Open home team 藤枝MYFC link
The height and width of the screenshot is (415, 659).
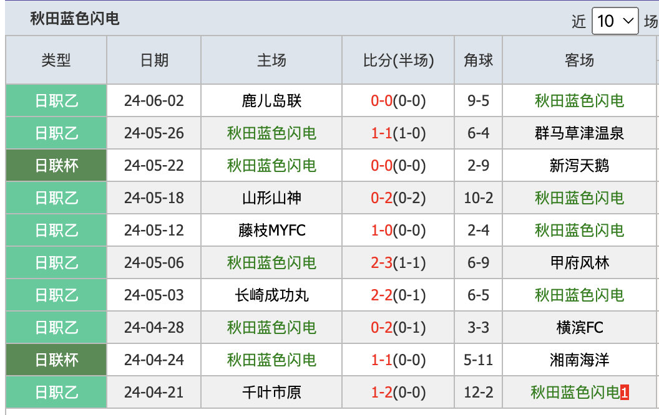pyautogui.click(x=271, y=230)
